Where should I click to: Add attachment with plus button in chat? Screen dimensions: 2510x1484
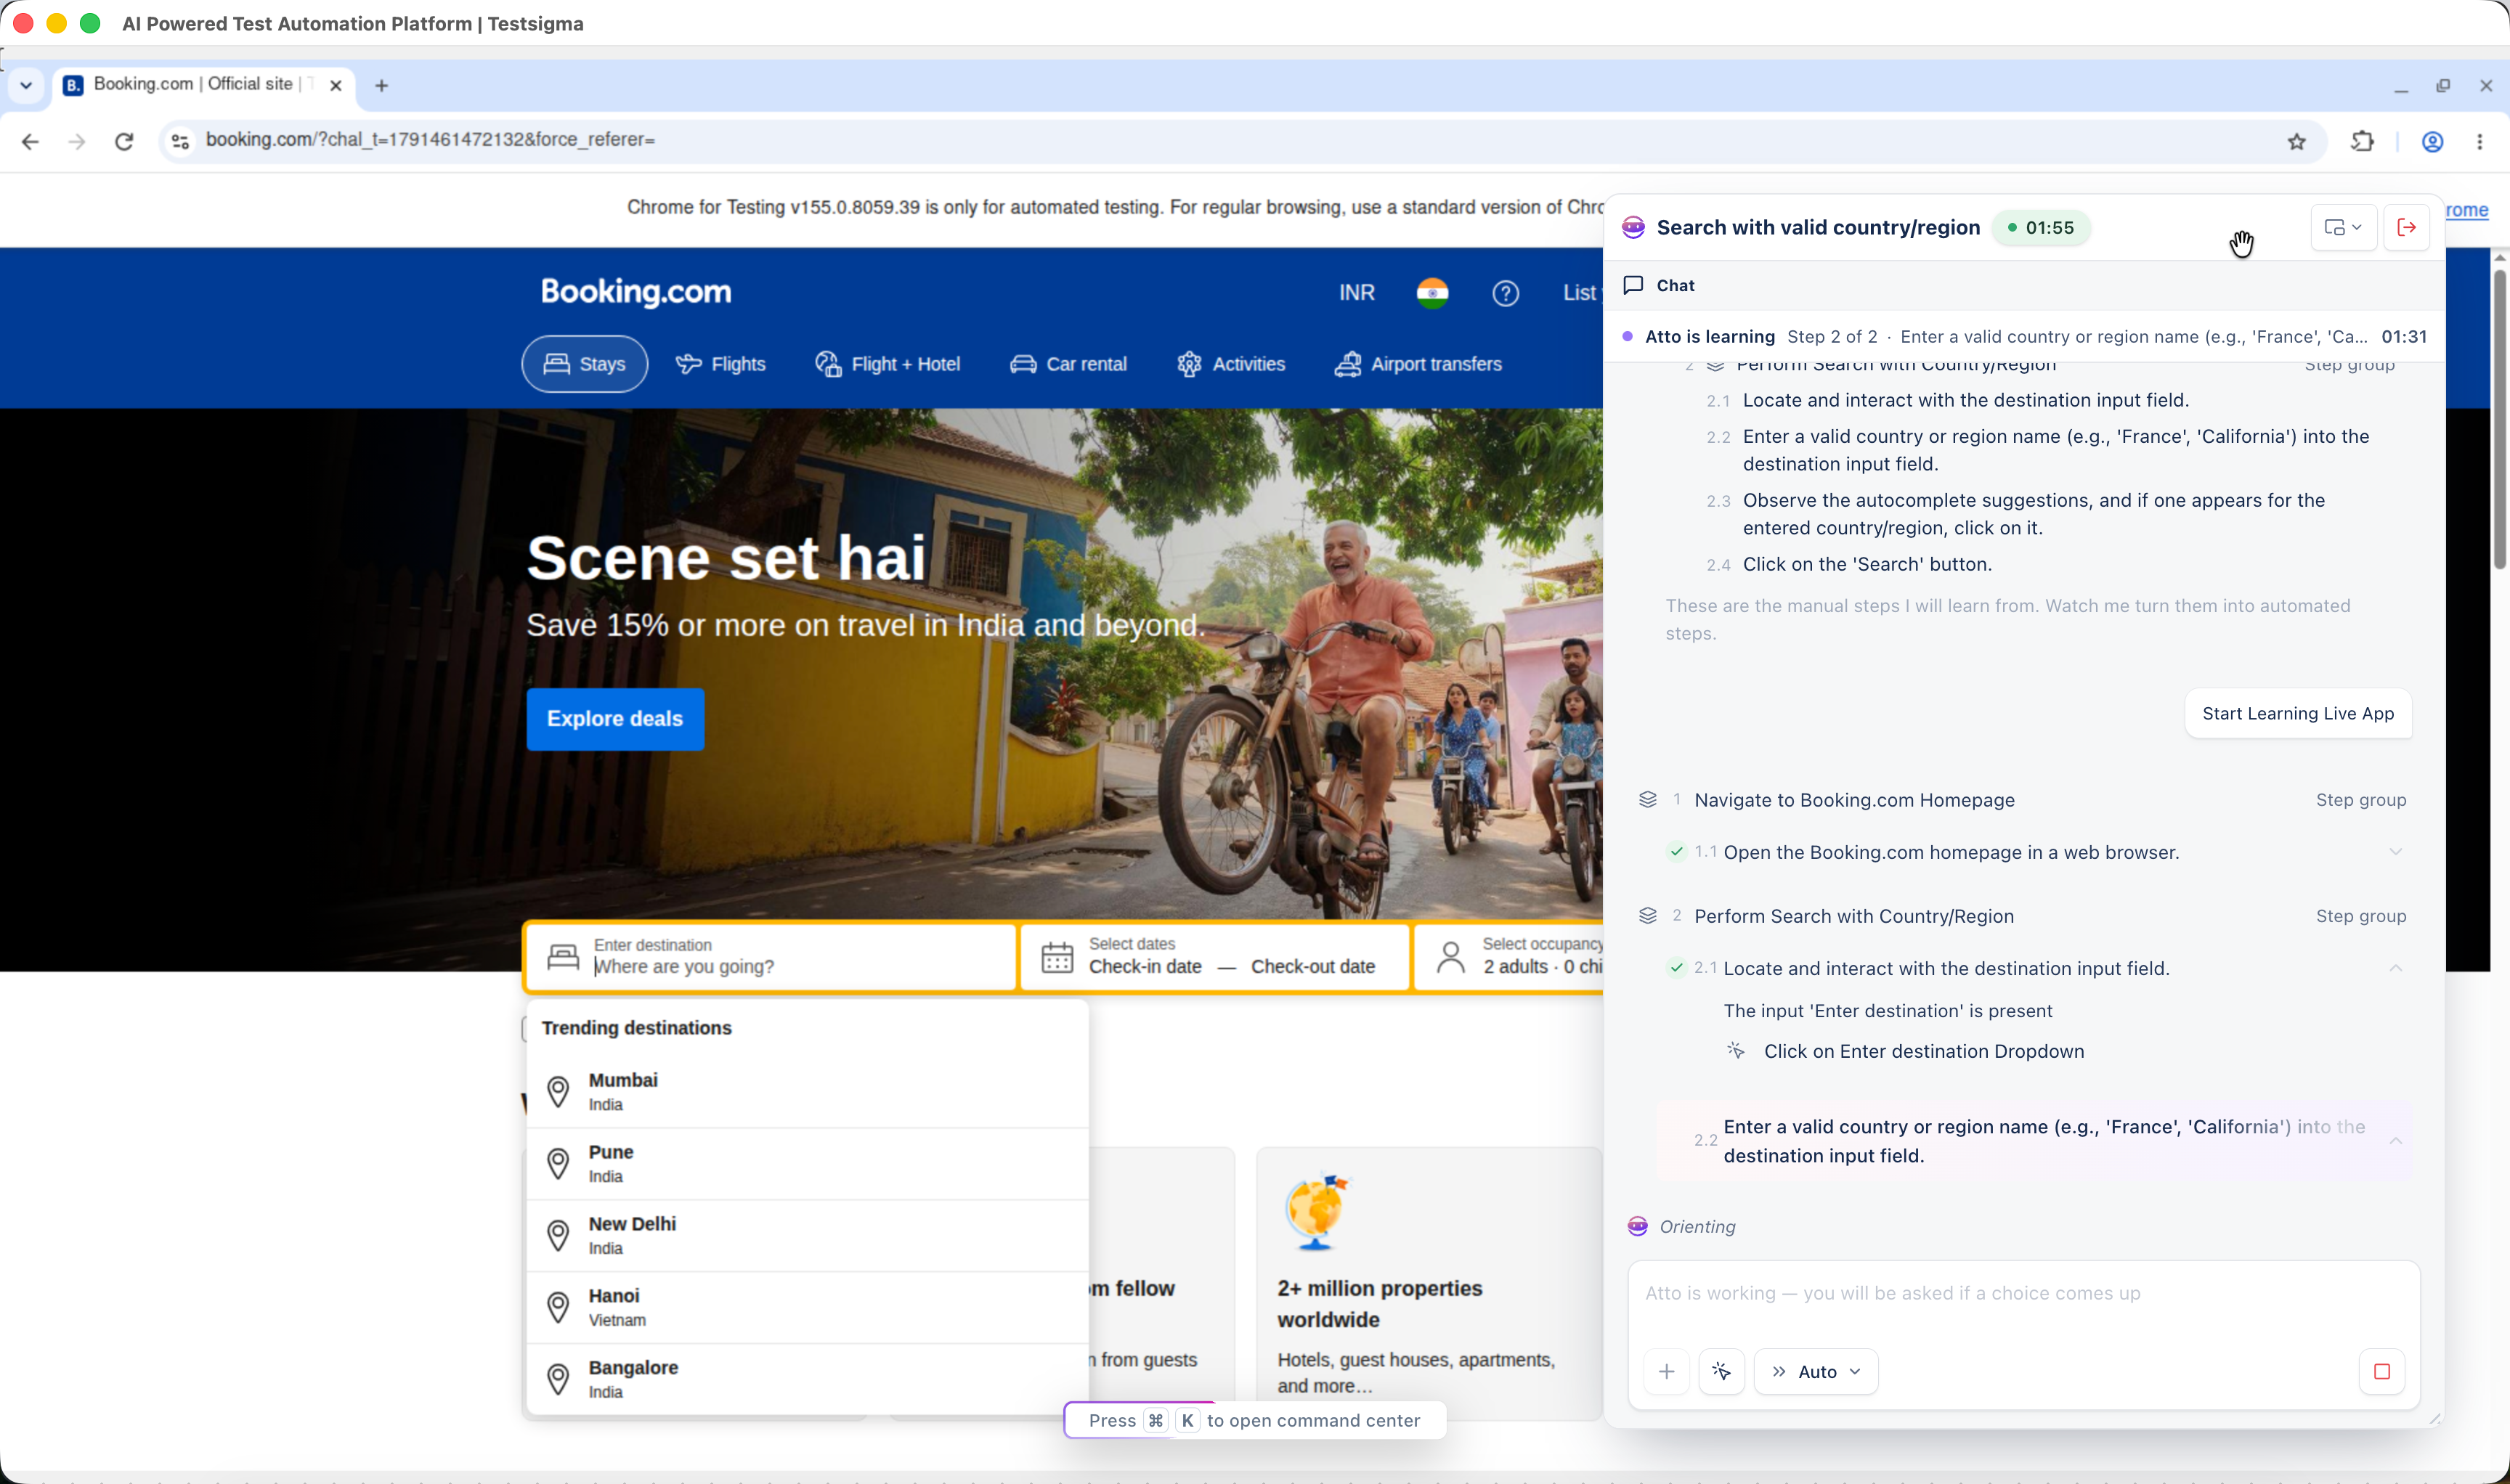click(1667, 1372)
